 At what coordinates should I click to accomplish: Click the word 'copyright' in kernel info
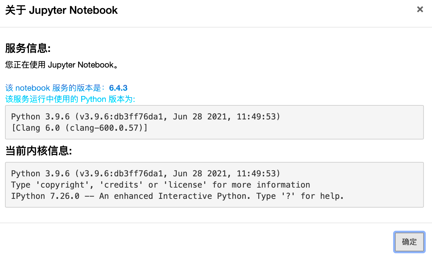[63, 185]
